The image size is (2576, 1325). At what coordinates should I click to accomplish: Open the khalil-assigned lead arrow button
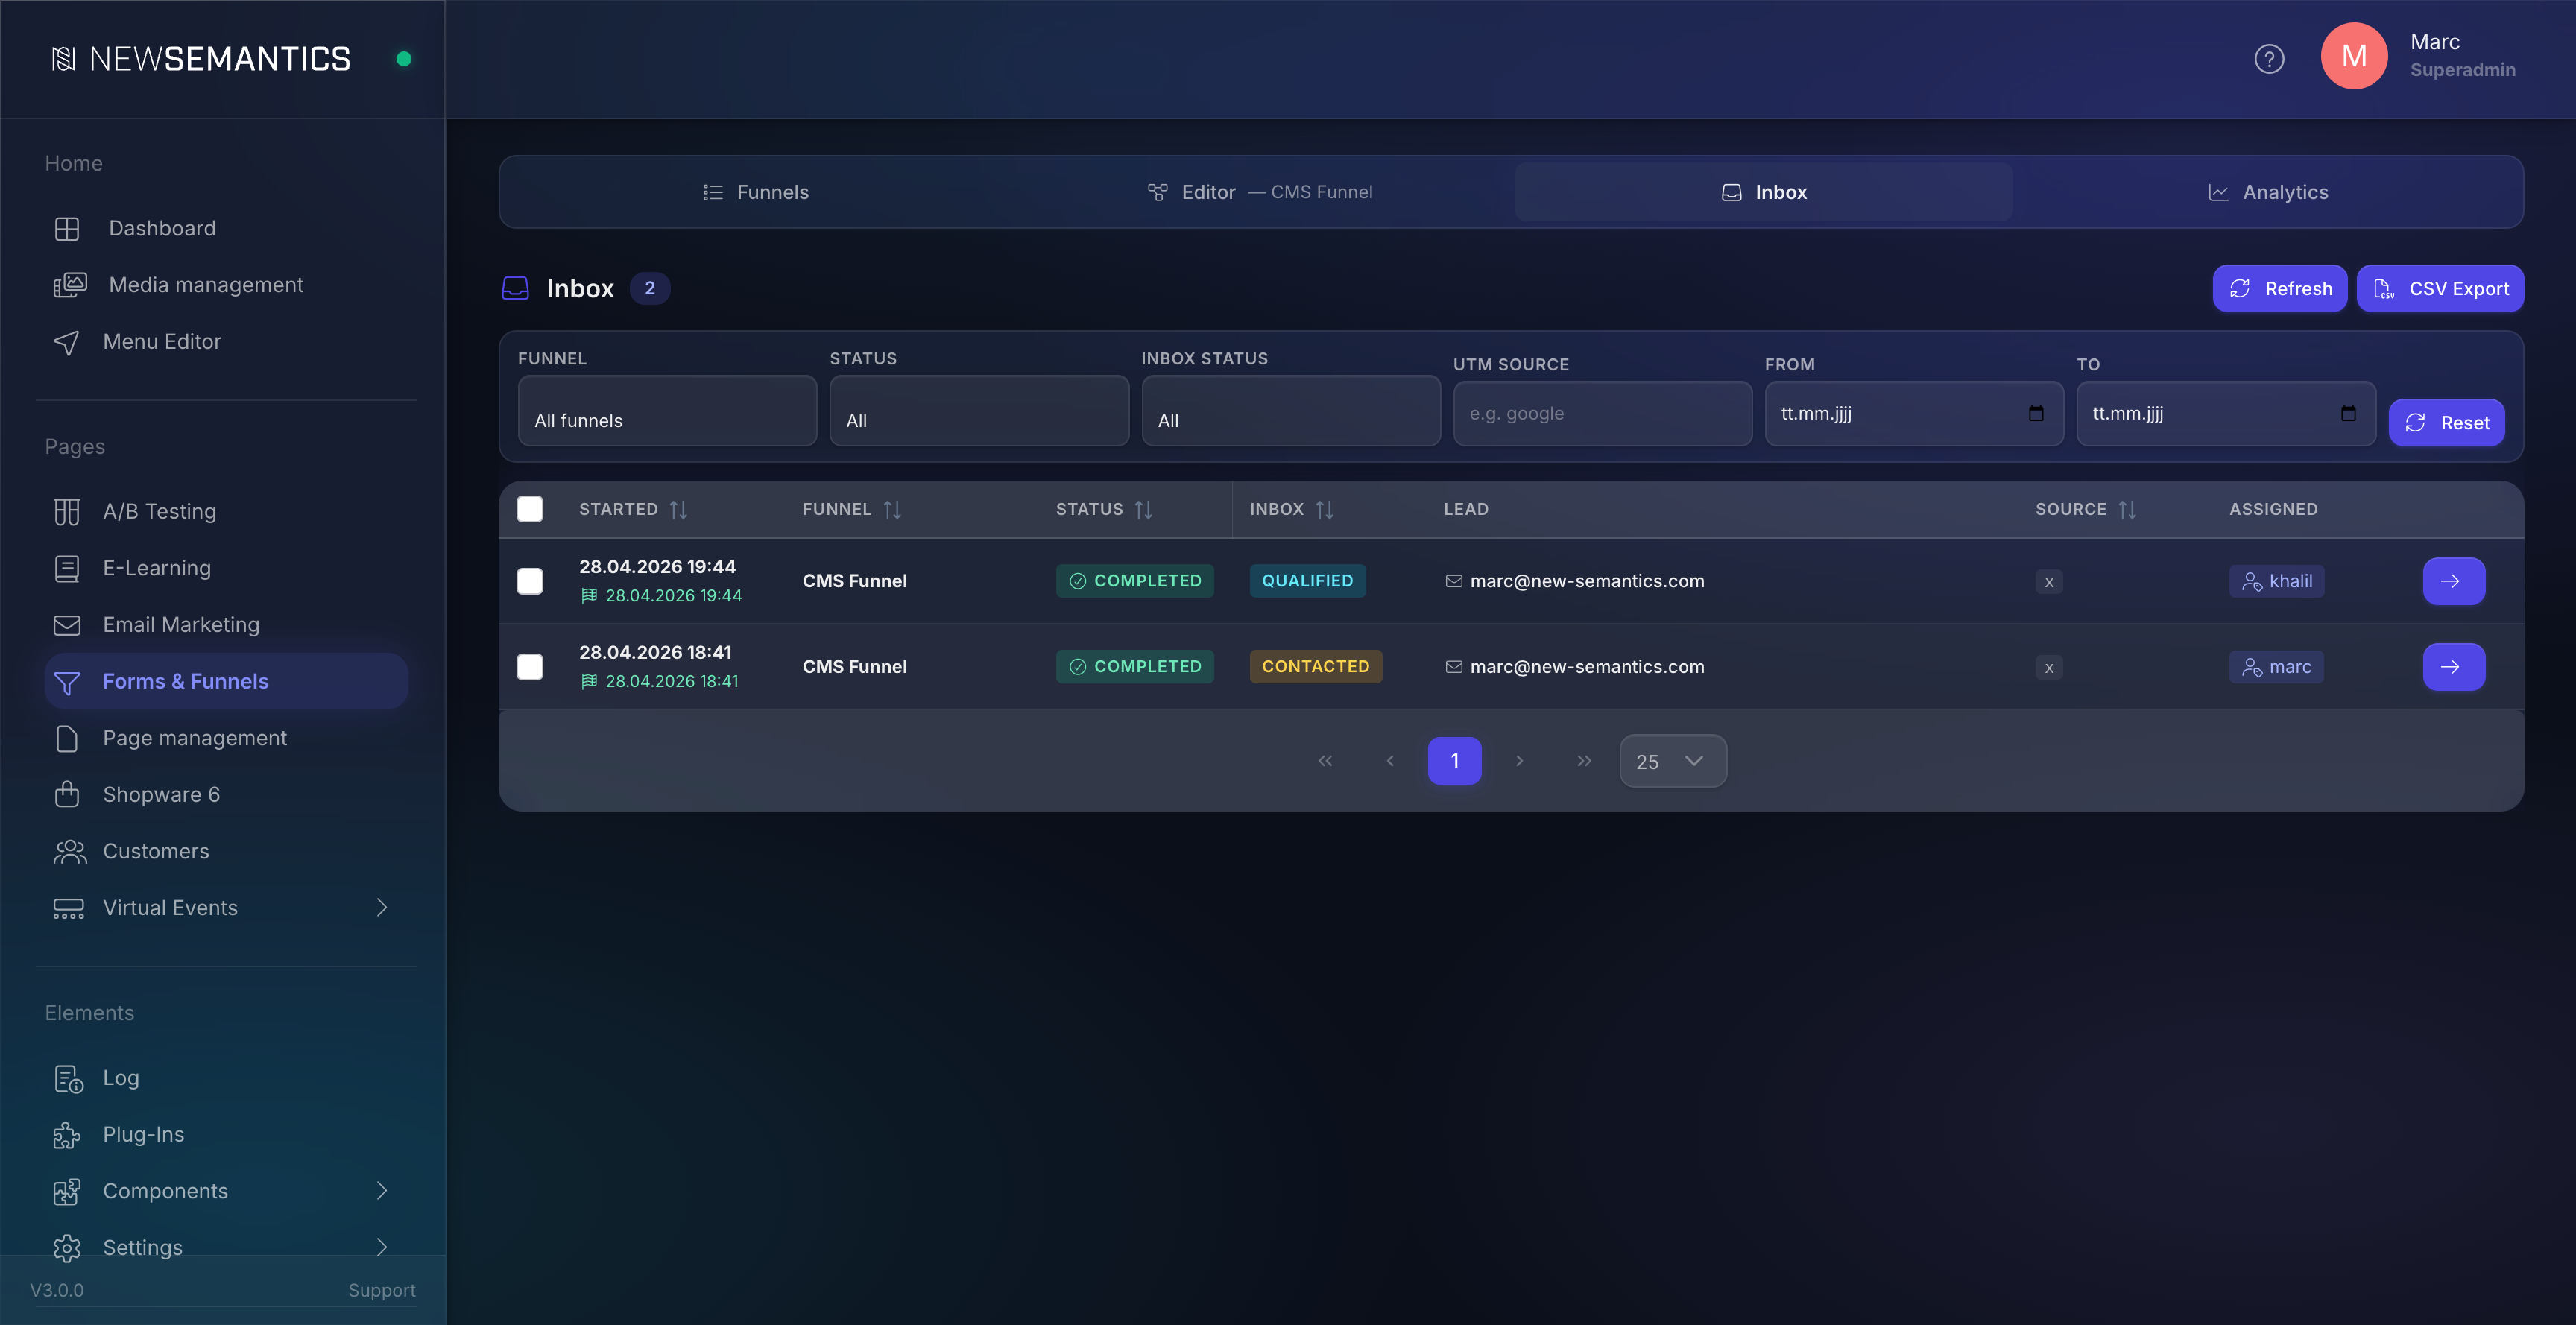click(2453, 581)
